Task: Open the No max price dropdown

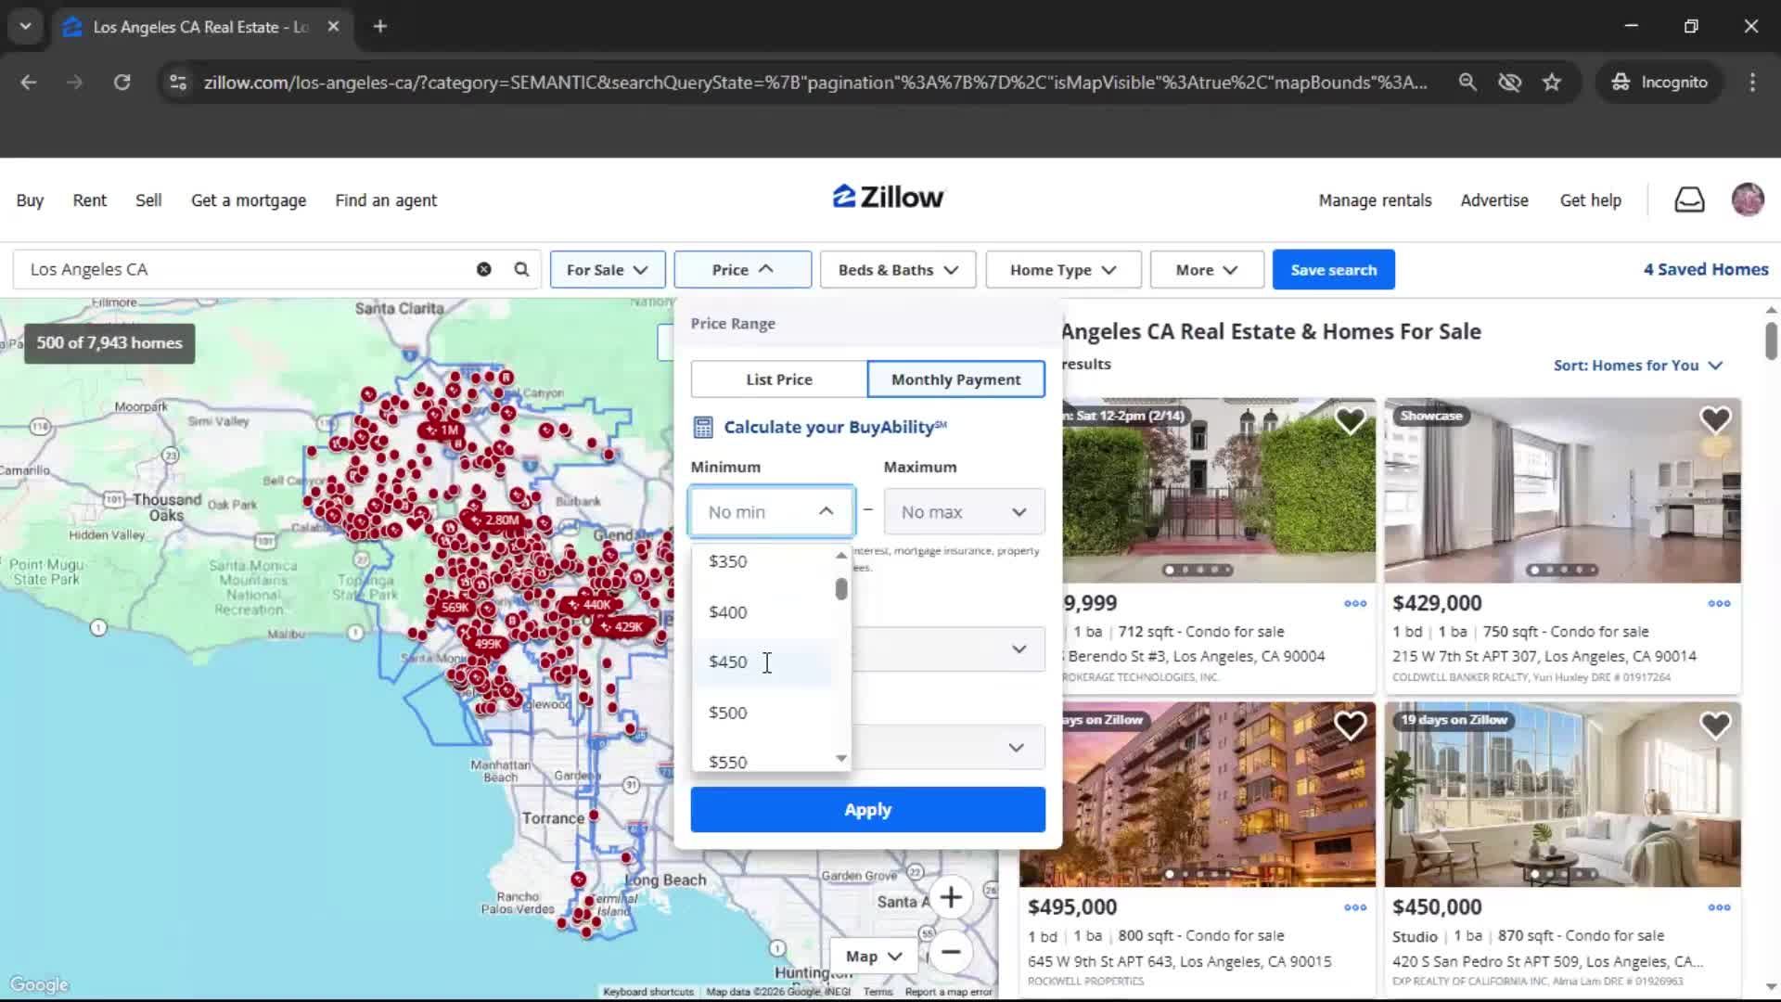Action: 963,511
